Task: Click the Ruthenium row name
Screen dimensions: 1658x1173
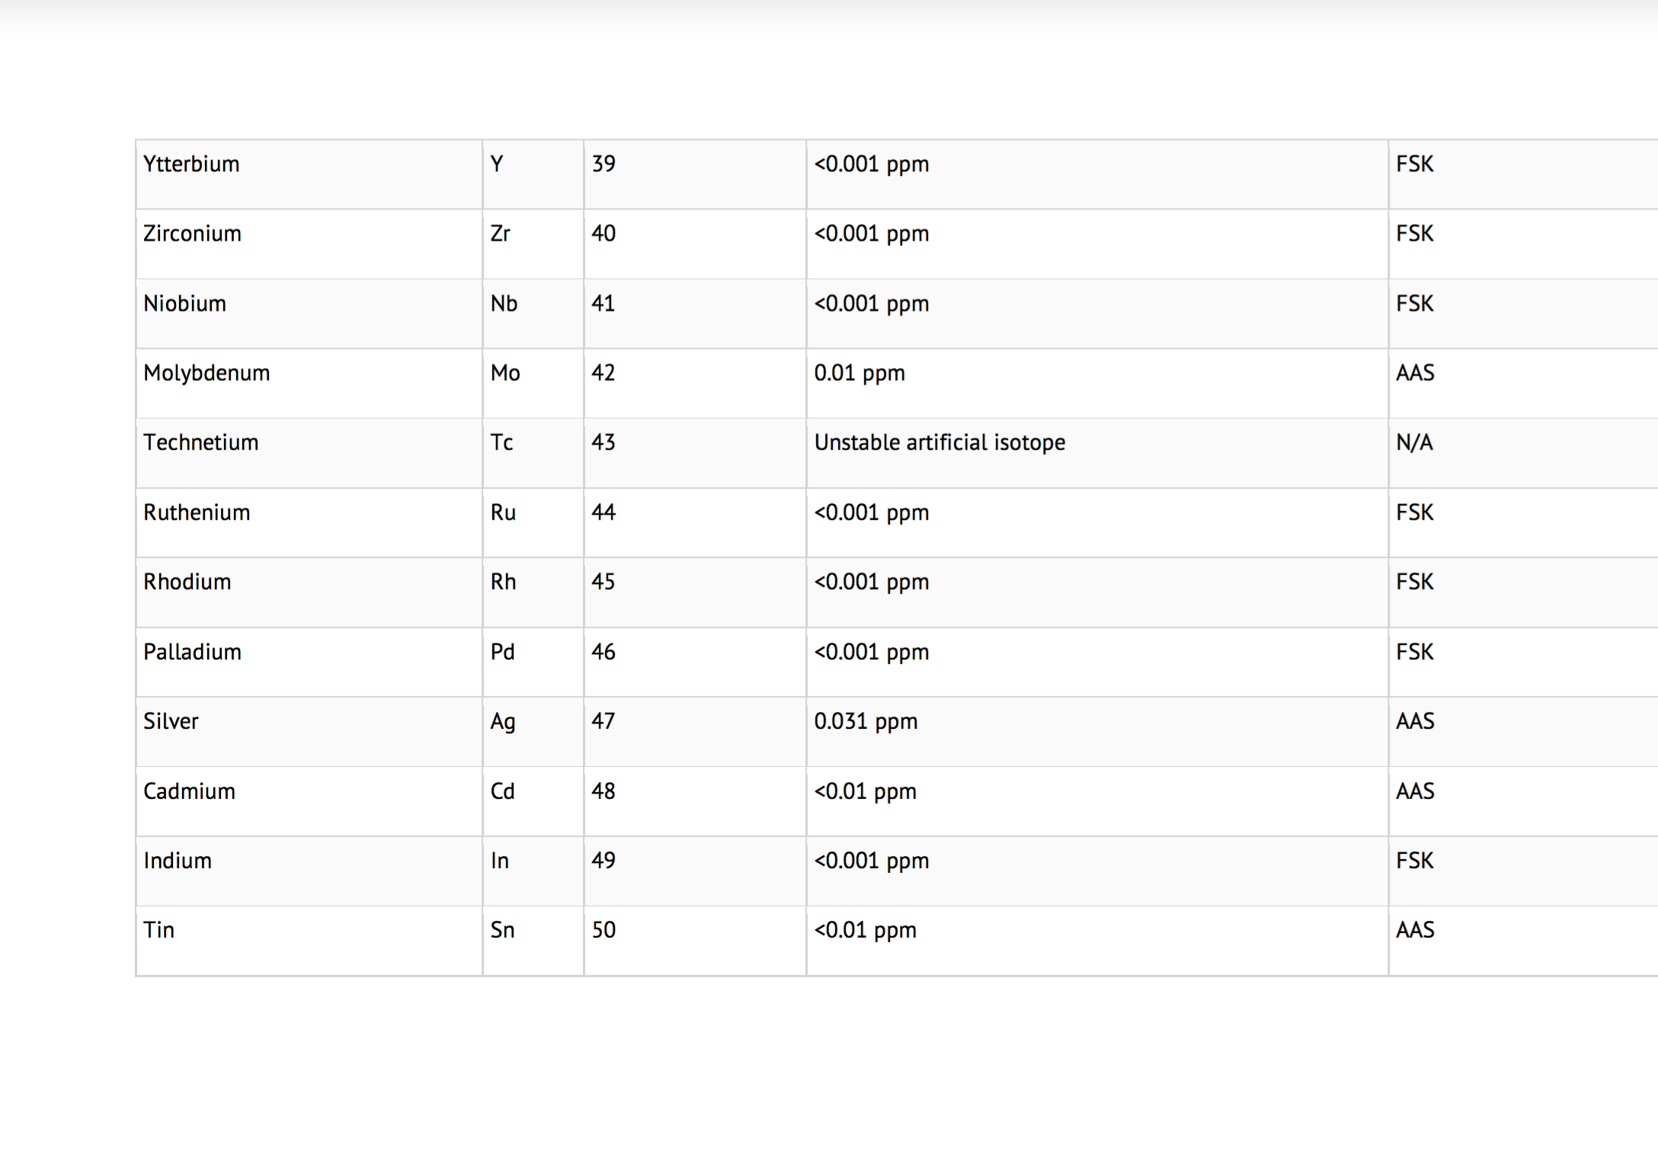Action: coord(197,512)
